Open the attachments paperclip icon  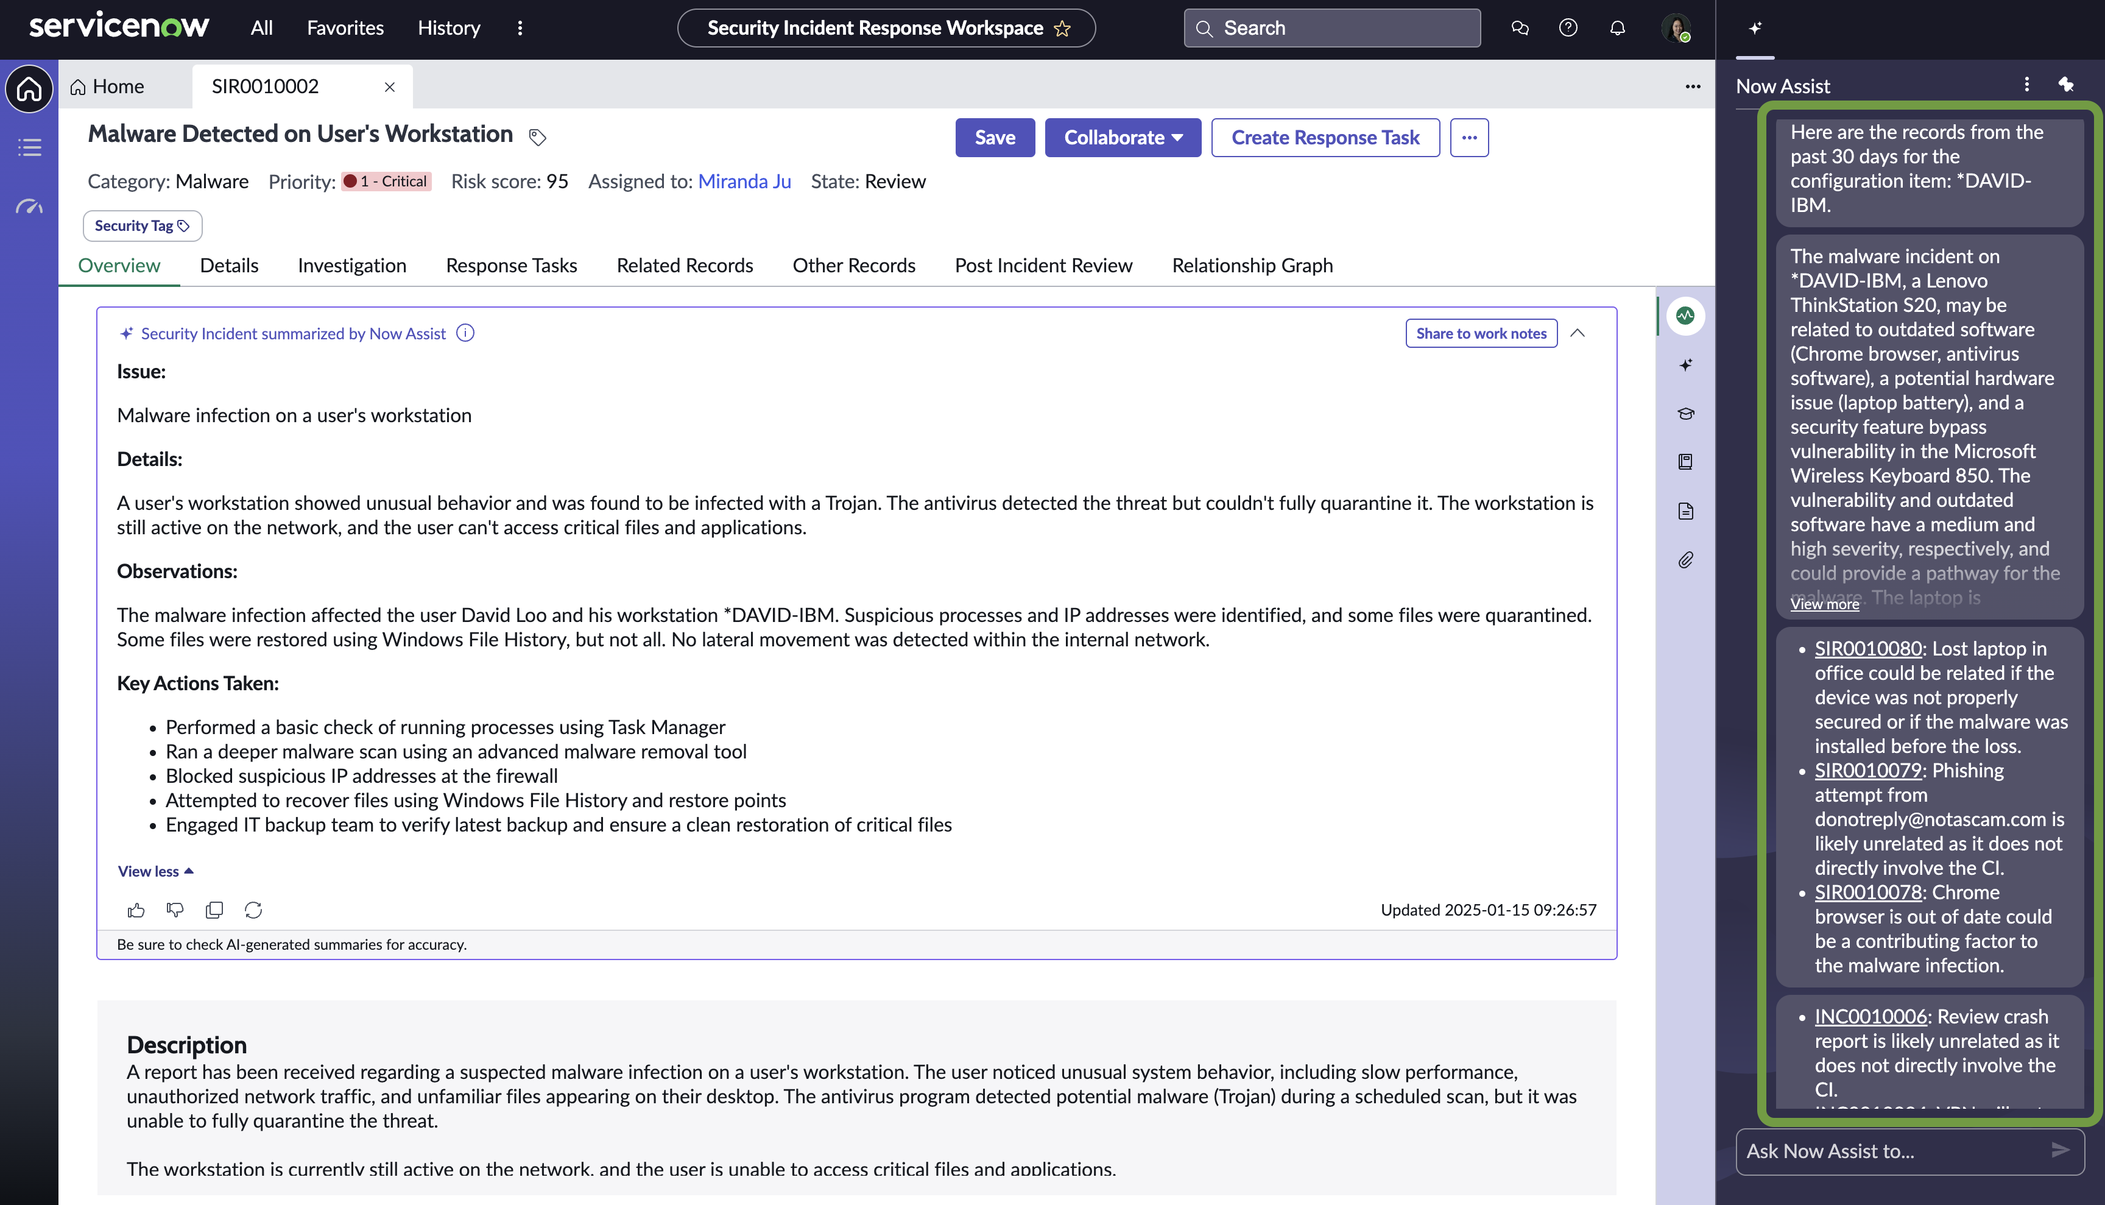[x=1685, y=560]
